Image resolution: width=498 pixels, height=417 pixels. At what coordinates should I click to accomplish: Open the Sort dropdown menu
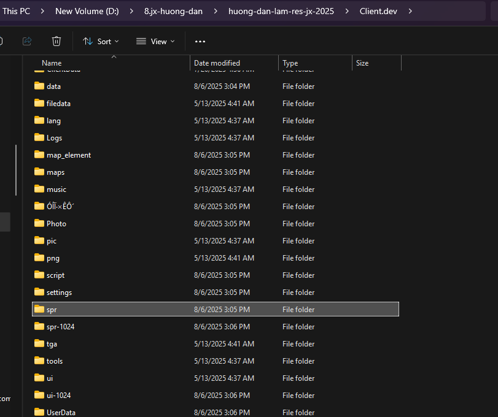[101, 41]
